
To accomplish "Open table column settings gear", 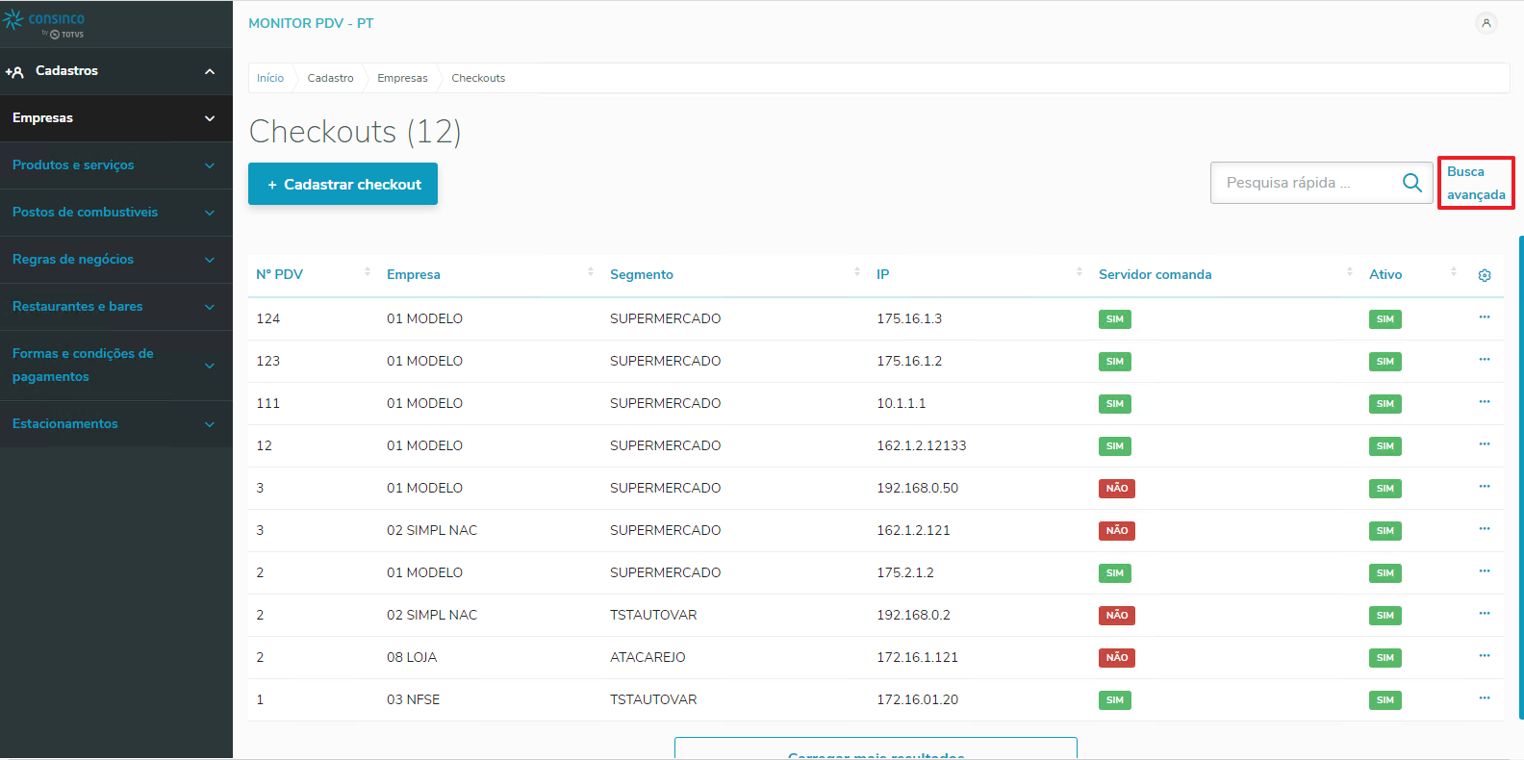I will [1485, 275].
